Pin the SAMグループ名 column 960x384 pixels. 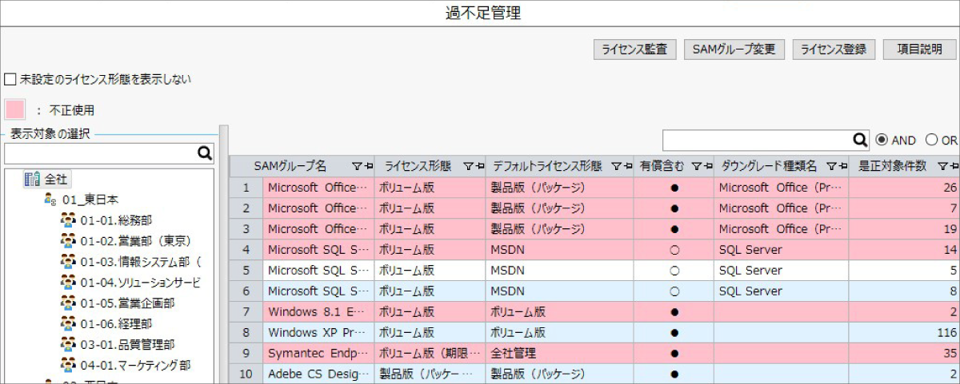368,167
